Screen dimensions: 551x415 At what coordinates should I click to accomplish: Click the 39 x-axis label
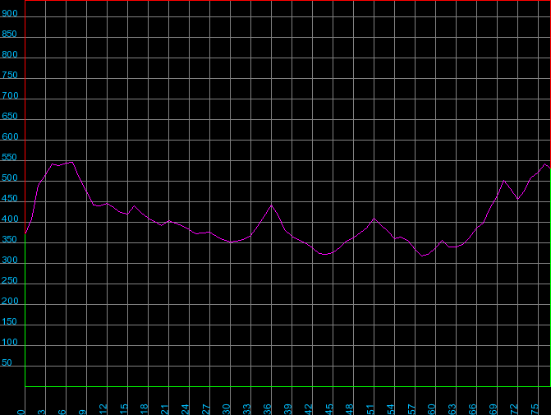click(287, 409)
